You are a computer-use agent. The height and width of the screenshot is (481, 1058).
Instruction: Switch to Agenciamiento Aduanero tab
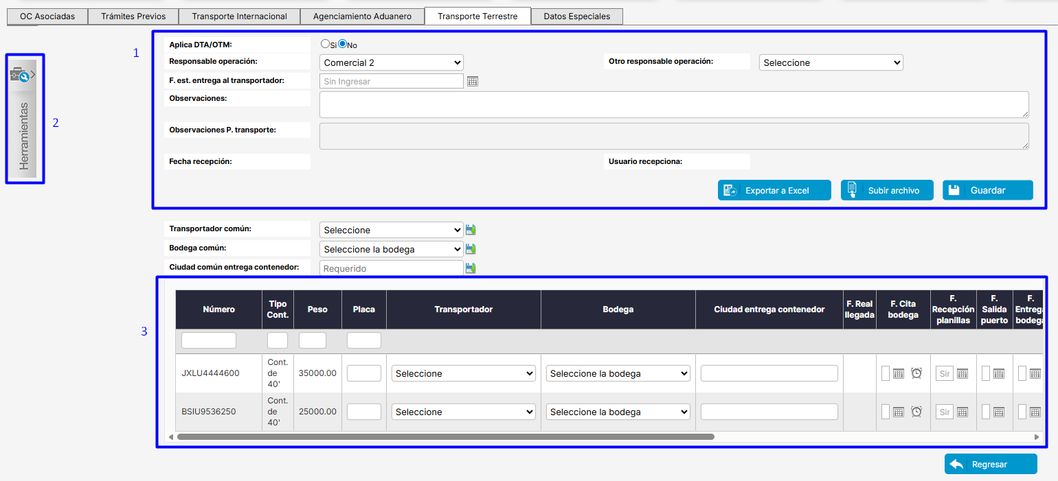click(362, 16)
